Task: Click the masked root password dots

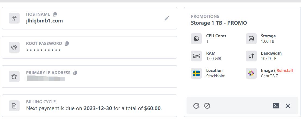Action: (x=44, y=50)
